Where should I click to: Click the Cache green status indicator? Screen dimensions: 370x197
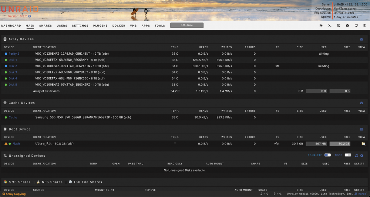point(6,118)
